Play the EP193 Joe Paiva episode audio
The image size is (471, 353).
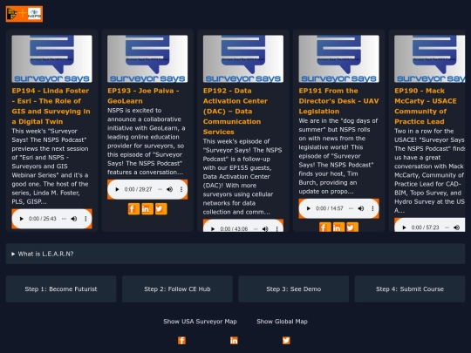117,189
